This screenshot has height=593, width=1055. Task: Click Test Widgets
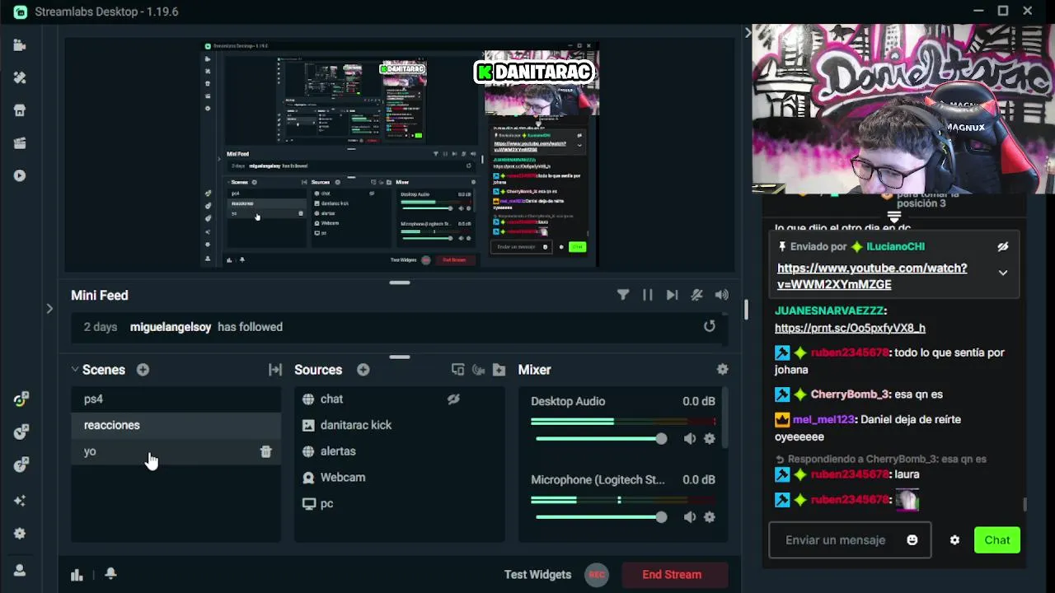(x=537, y=575)
